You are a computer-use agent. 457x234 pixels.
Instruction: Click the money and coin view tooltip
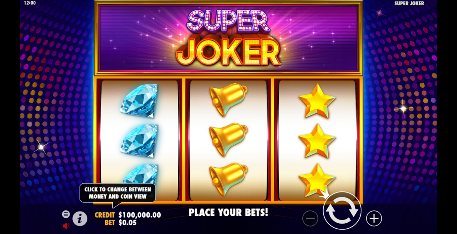[x=118, y=193]
